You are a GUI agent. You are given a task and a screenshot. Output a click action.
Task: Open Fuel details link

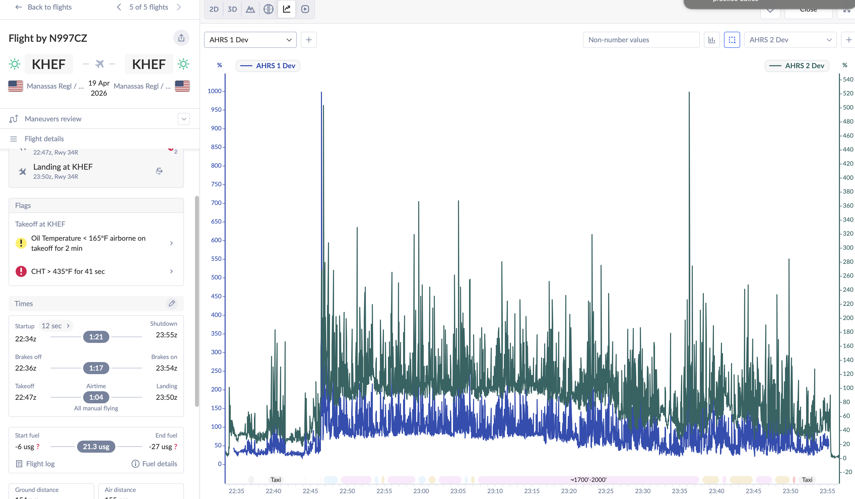(154, 464)
